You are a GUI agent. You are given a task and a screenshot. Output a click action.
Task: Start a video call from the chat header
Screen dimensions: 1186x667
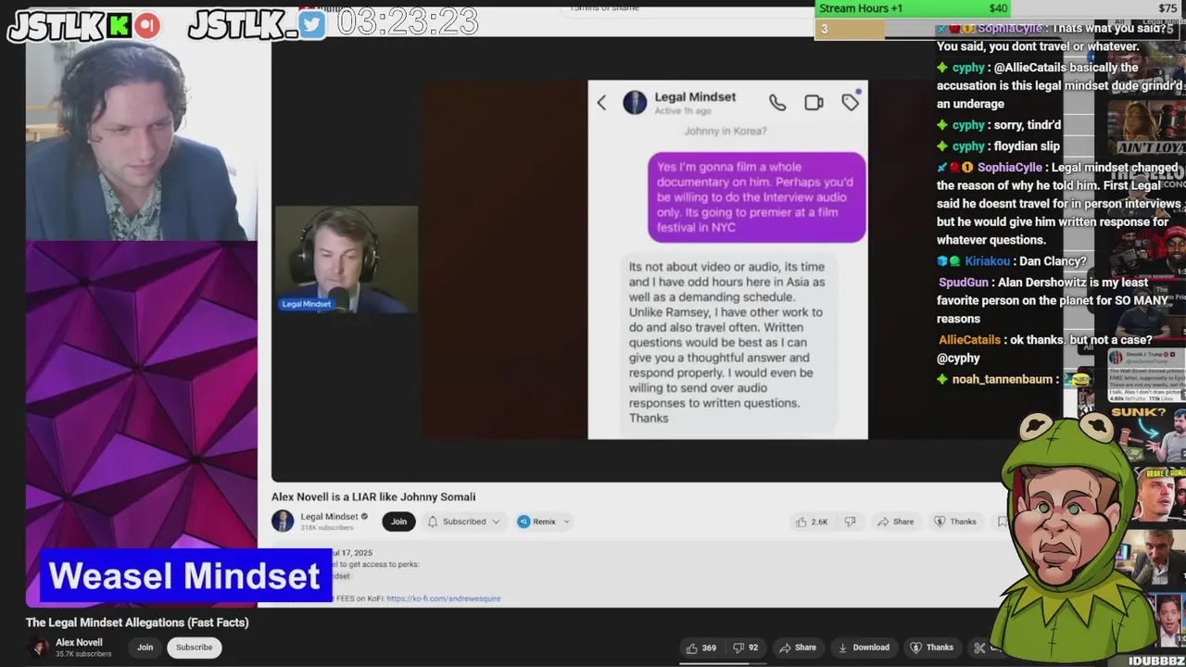814,103
